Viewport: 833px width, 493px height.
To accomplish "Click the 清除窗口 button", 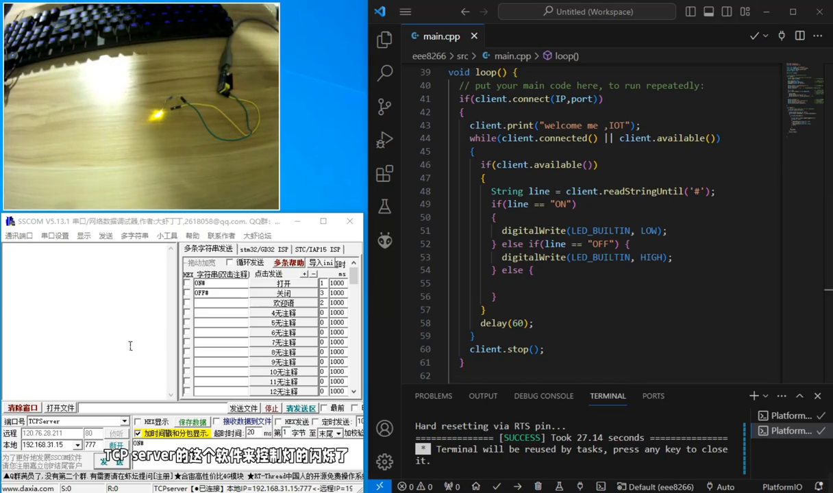I will tap(23, 408).
